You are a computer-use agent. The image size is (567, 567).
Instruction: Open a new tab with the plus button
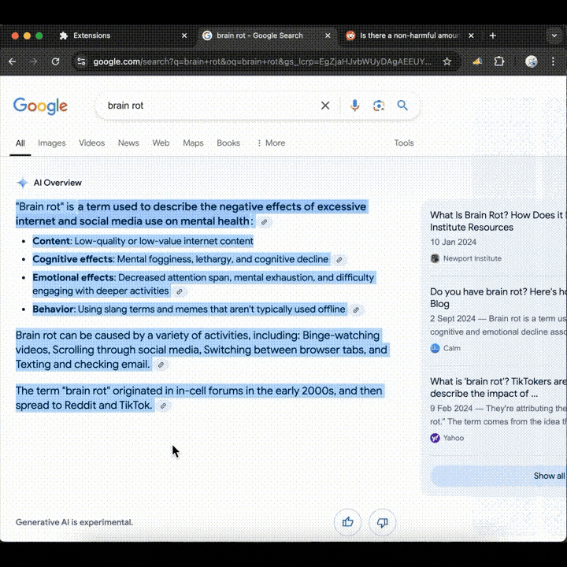click(x=492, y=35)
